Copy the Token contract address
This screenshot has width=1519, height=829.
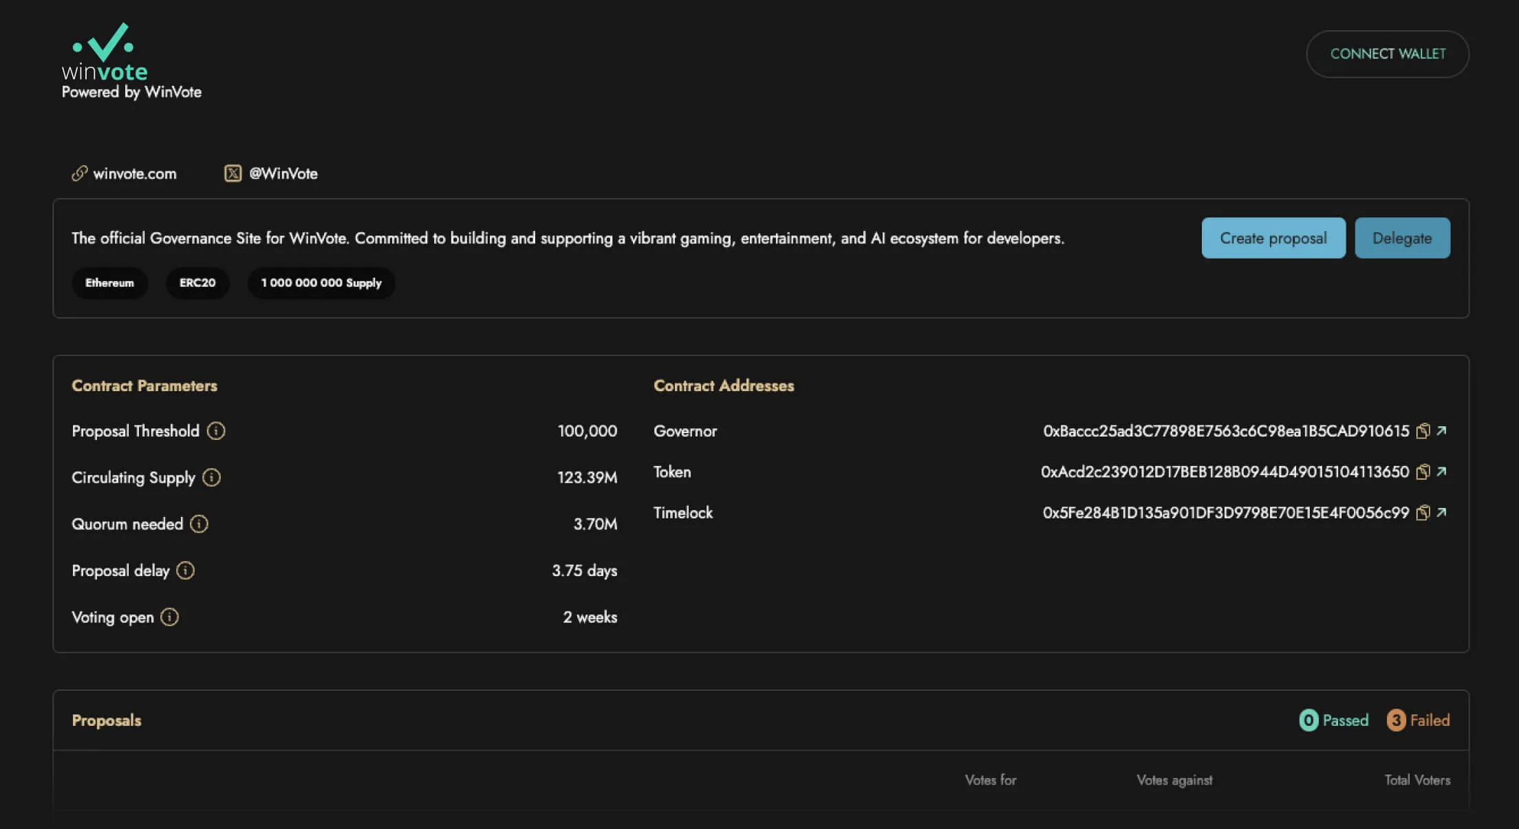click(x=1423, y=472)
